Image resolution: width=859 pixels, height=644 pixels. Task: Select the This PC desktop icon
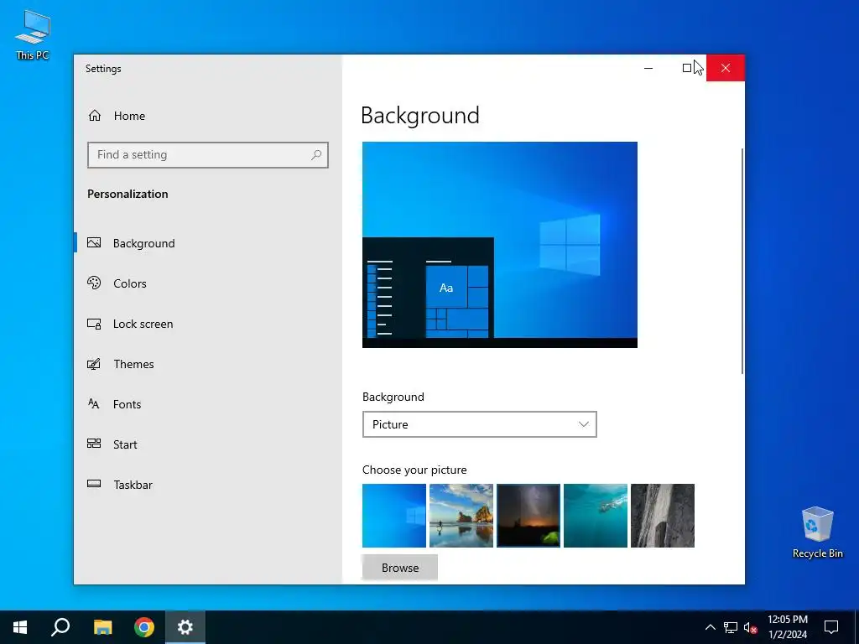33,34
